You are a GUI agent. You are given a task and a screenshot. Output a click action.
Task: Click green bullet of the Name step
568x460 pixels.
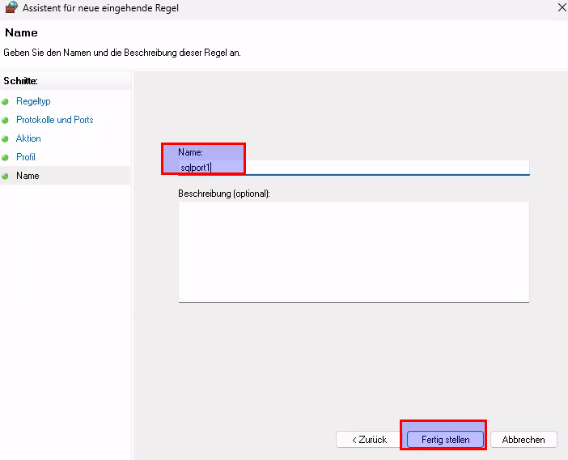tap(6, 177)
